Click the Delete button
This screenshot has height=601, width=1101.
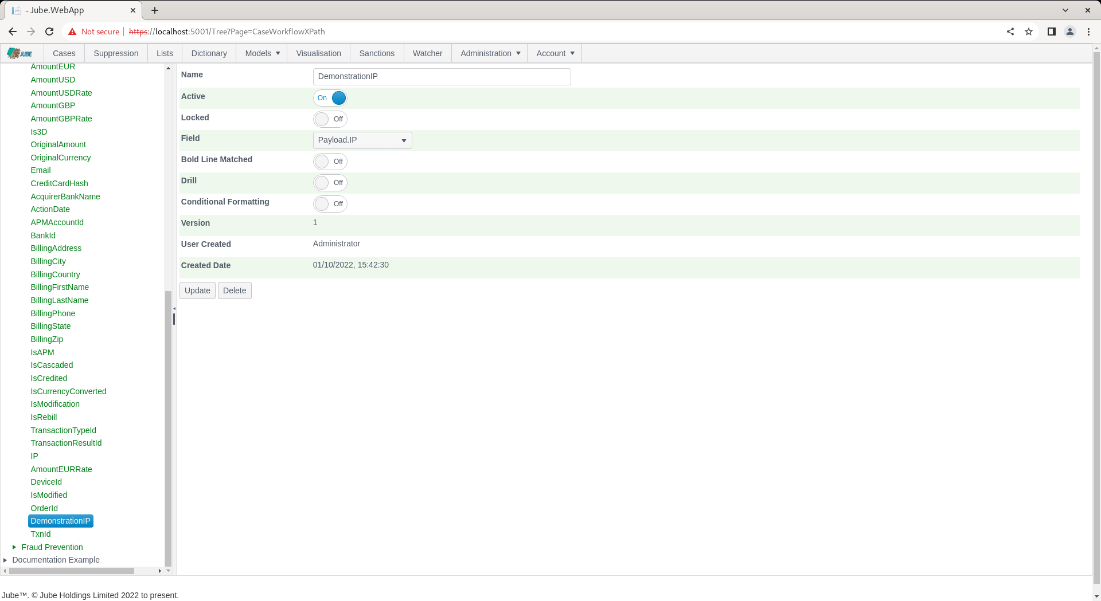click(235, 290)
